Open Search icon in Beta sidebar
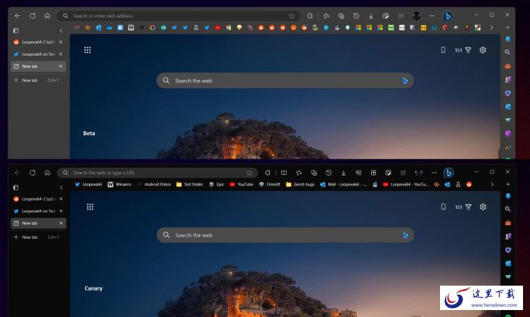This screenshot has height=317, width=530. point(508,52)
